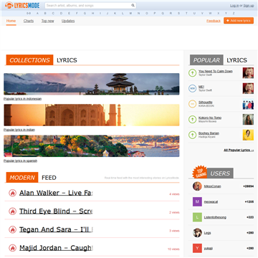Screen dimensions: 258x258
Task: Open MikssConan's user avatar
Action: pos(197,186)
